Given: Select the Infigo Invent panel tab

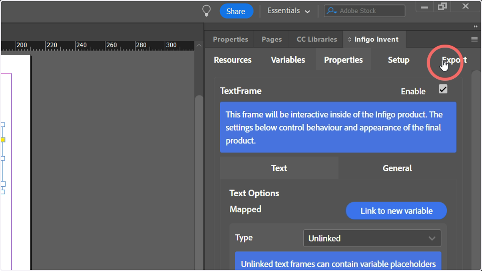Looking at the screenshot, I should (374, 39).
